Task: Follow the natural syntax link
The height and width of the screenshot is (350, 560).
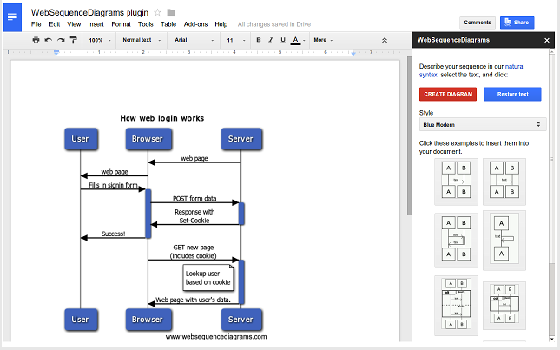Action: point(515,66)
